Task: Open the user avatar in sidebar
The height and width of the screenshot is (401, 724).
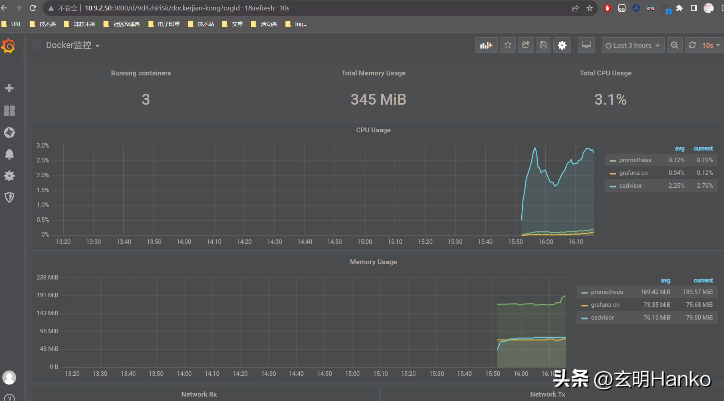Action: pos(9,377)
